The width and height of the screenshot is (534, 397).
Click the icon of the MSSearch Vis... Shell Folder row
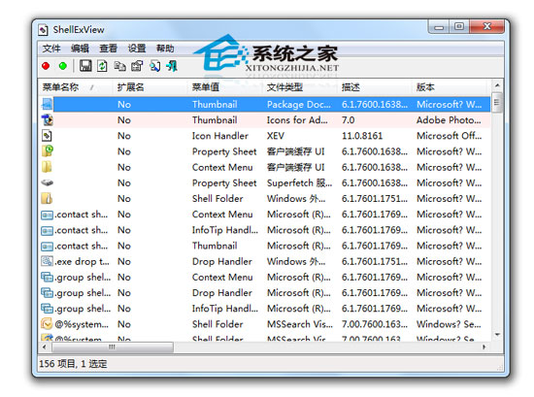[47, 323]
